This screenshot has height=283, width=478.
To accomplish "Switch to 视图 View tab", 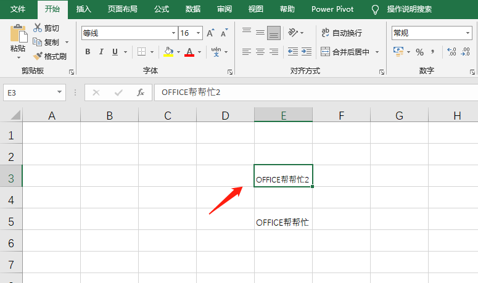I will [x=256, y=9].
